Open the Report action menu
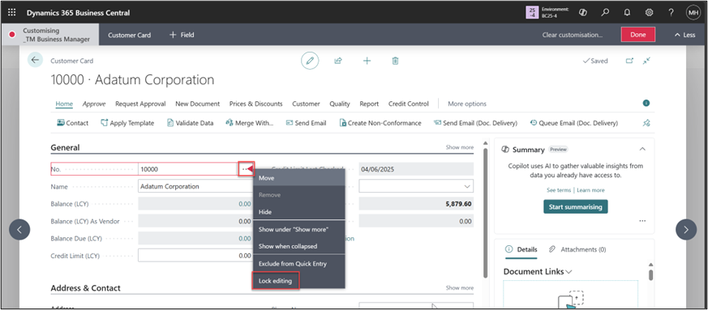Screen dimensions: 708x310 [x=369, y=104]
